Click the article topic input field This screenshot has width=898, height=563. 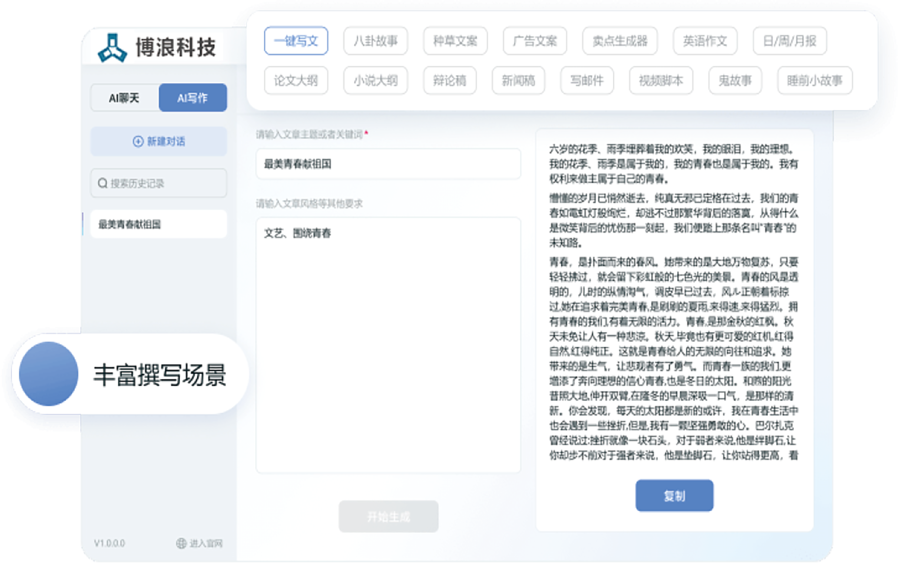click(388, 164)
